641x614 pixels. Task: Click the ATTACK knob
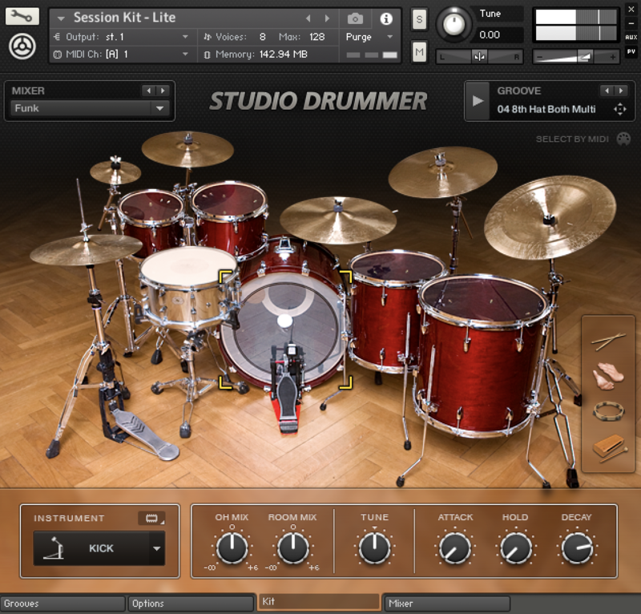[x=455, y=548]
